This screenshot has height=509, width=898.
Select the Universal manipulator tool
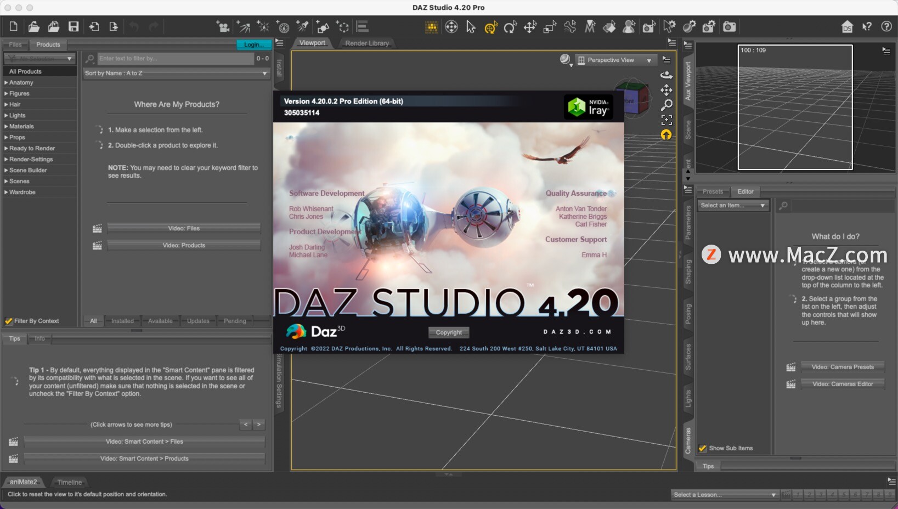coord(451,26)
